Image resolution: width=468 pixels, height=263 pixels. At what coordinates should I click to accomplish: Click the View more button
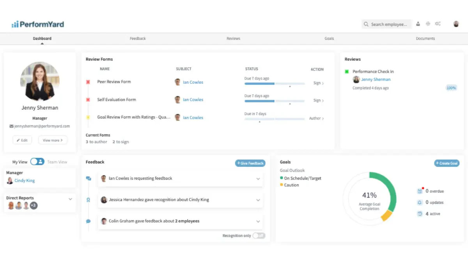(53, 140)
